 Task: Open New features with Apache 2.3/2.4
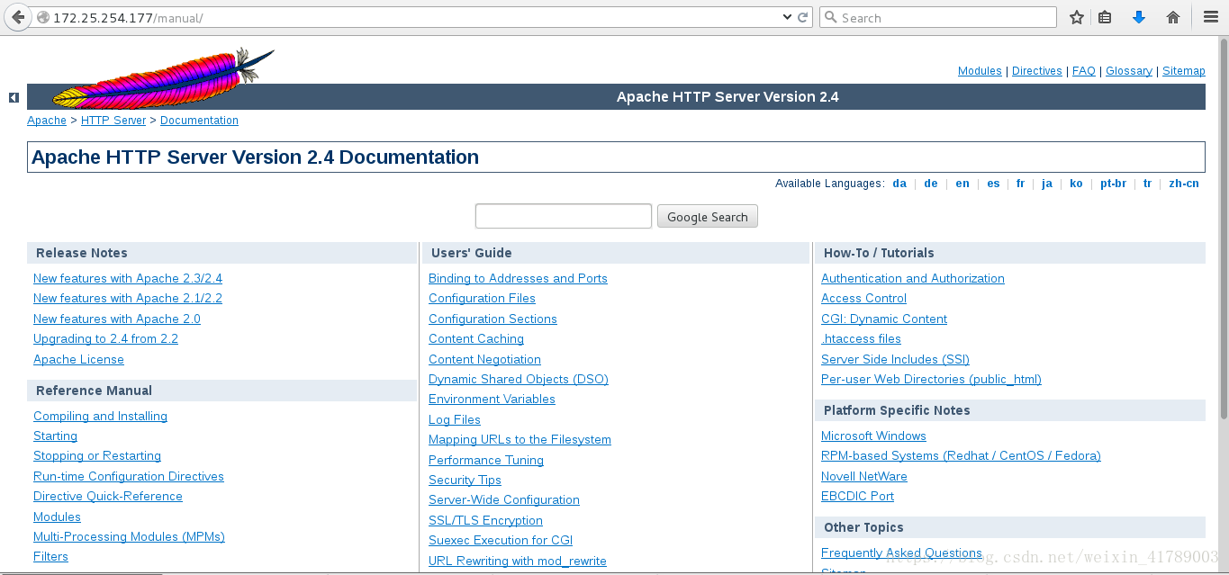pos(128,279)
